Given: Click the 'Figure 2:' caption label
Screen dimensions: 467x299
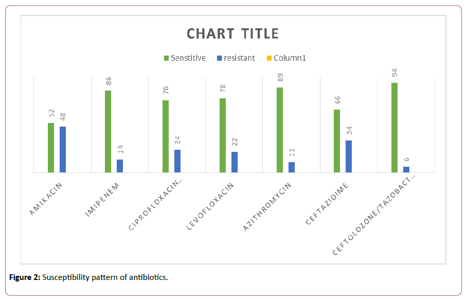Looking at the screenshot, I should pos(24,278).
